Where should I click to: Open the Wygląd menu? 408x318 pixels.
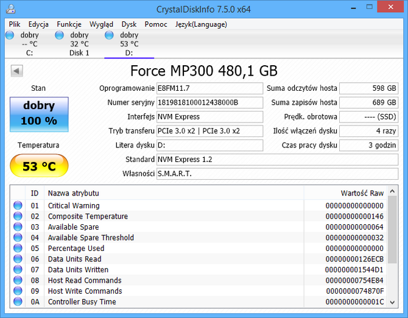101,24
